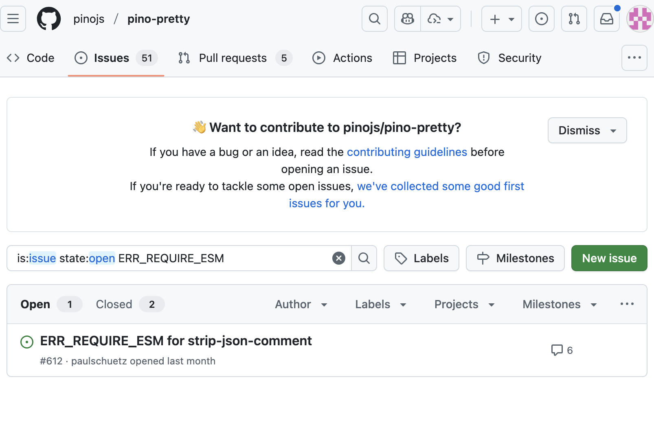Screen dimensions: 654x421
Task: Show the Closed issues list
Action: pyautogui.click(x=114, y=304)
